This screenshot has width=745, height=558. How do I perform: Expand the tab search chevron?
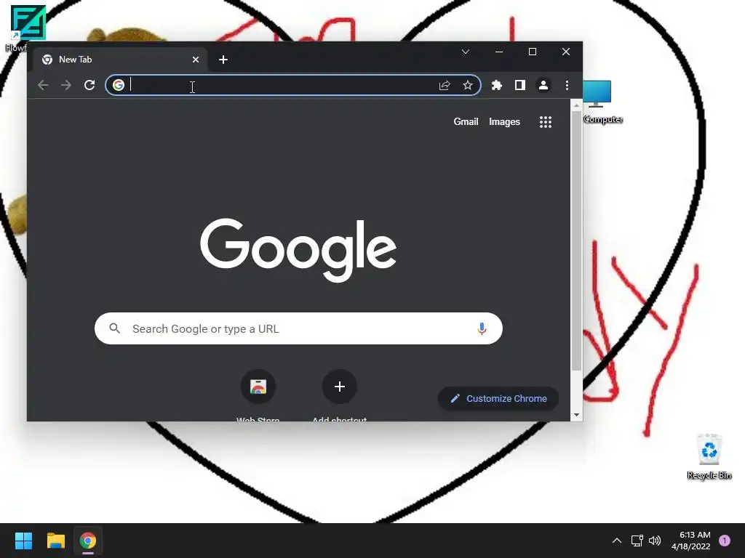point(466,52)
